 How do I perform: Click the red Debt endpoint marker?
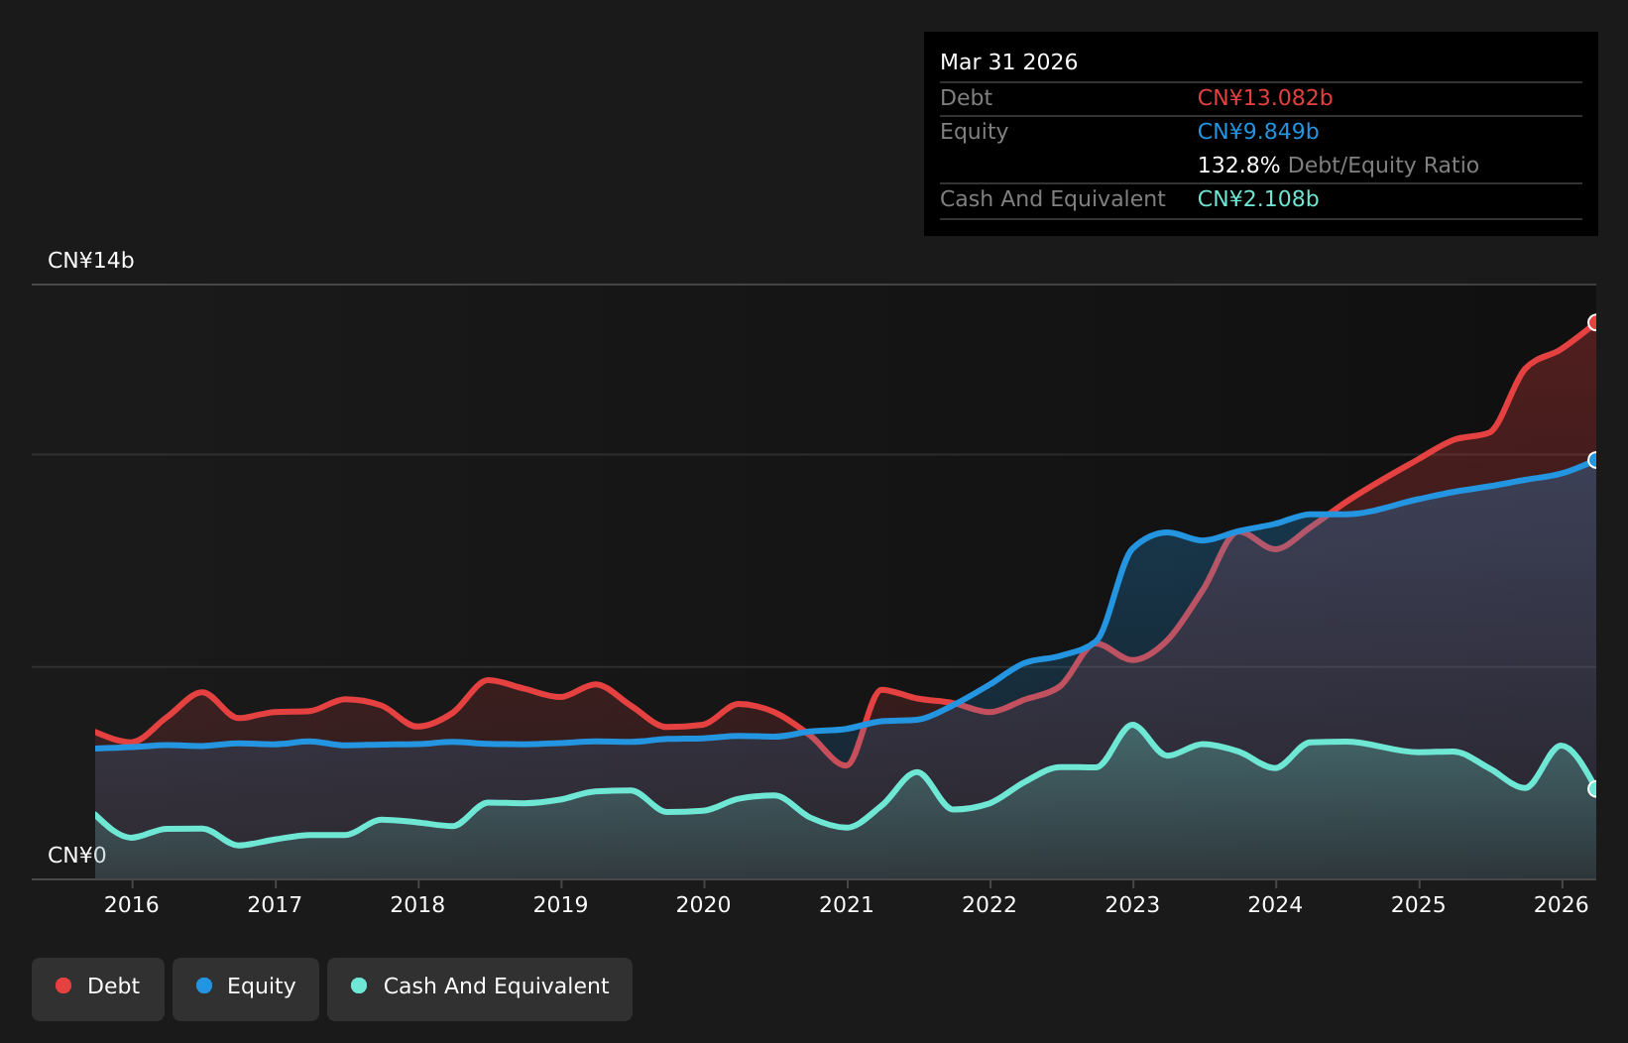1595,322
